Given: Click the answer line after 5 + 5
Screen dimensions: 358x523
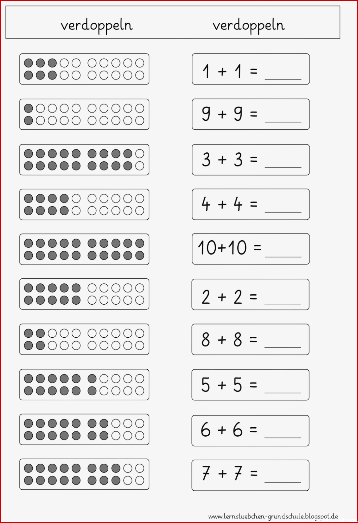Looking at the screenshot, I should [283, 393].
